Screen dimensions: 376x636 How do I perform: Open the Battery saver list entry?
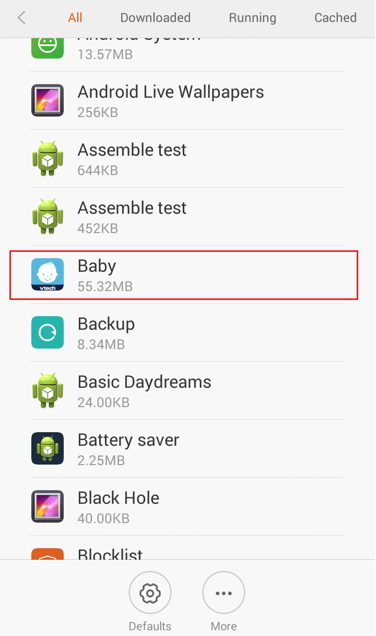[187, 448]
